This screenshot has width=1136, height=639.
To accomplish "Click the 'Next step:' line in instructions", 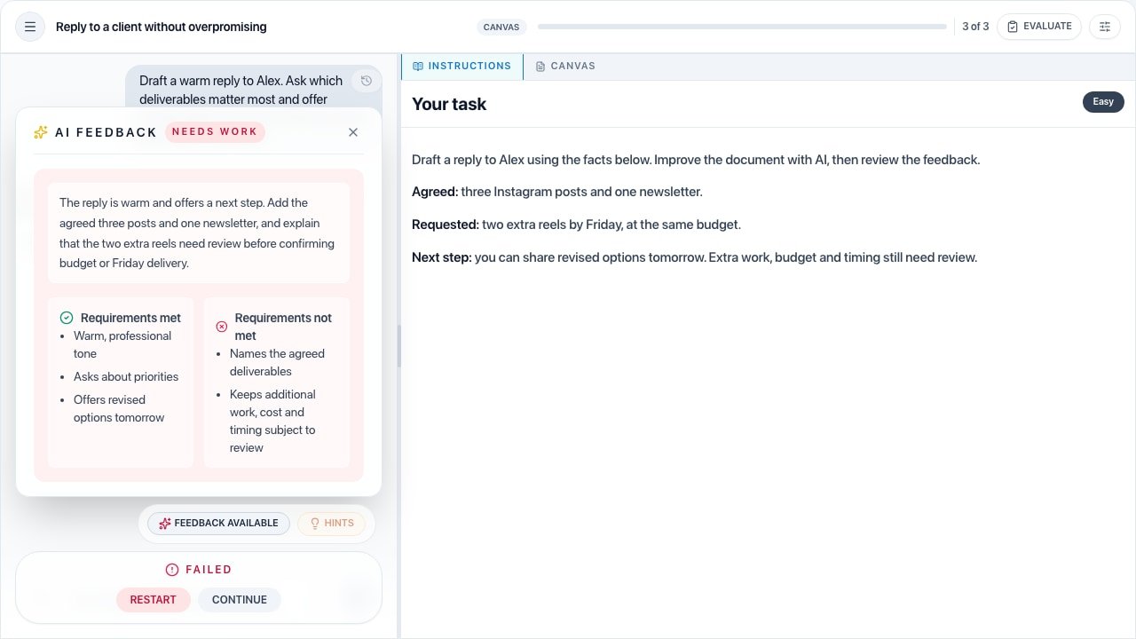I will [694, 257].
